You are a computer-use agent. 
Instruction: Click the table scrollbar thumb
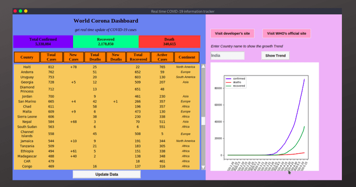point(203,121)
